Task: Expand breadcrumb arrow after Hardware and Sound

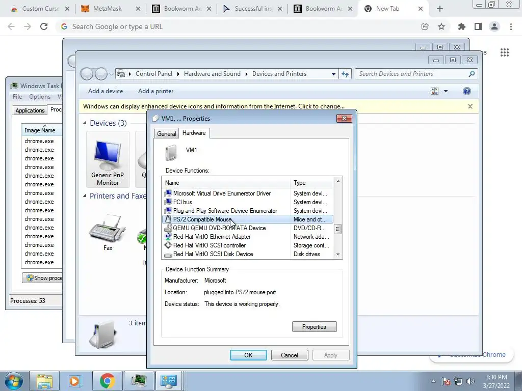Action: pos(246,74)
